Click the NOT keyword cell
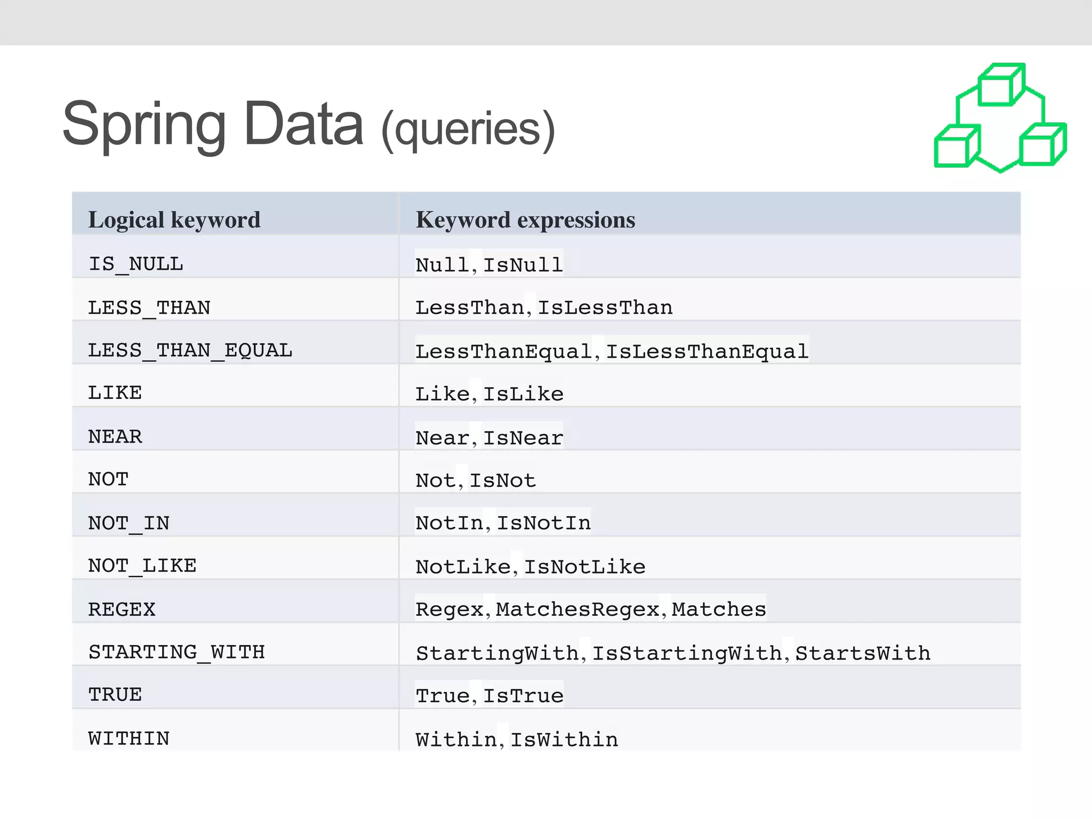The height and width of the screenshot is (819, 1092). [x=236, y=472]
